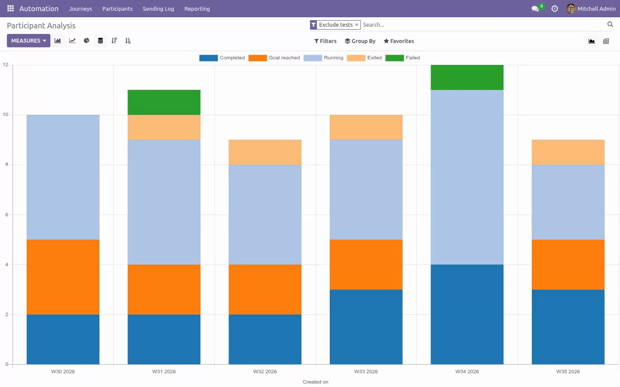Click Completed segment of W30 2026 bar
620x387 pixels.
[x=63, y=339]
